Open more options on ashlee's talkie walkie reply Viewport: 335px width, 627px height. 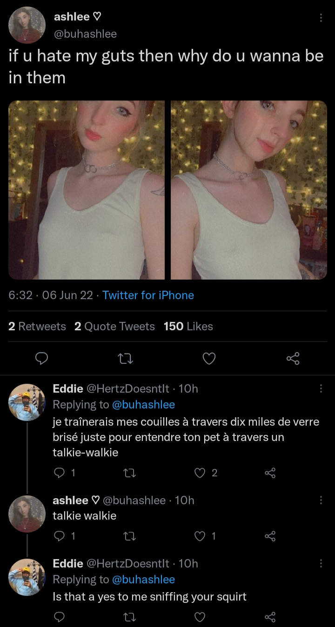[321, 500]
